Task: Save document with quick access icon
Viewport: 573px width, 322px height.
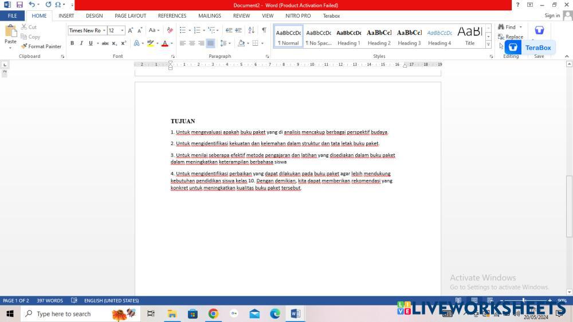Action: click(19, 5)
